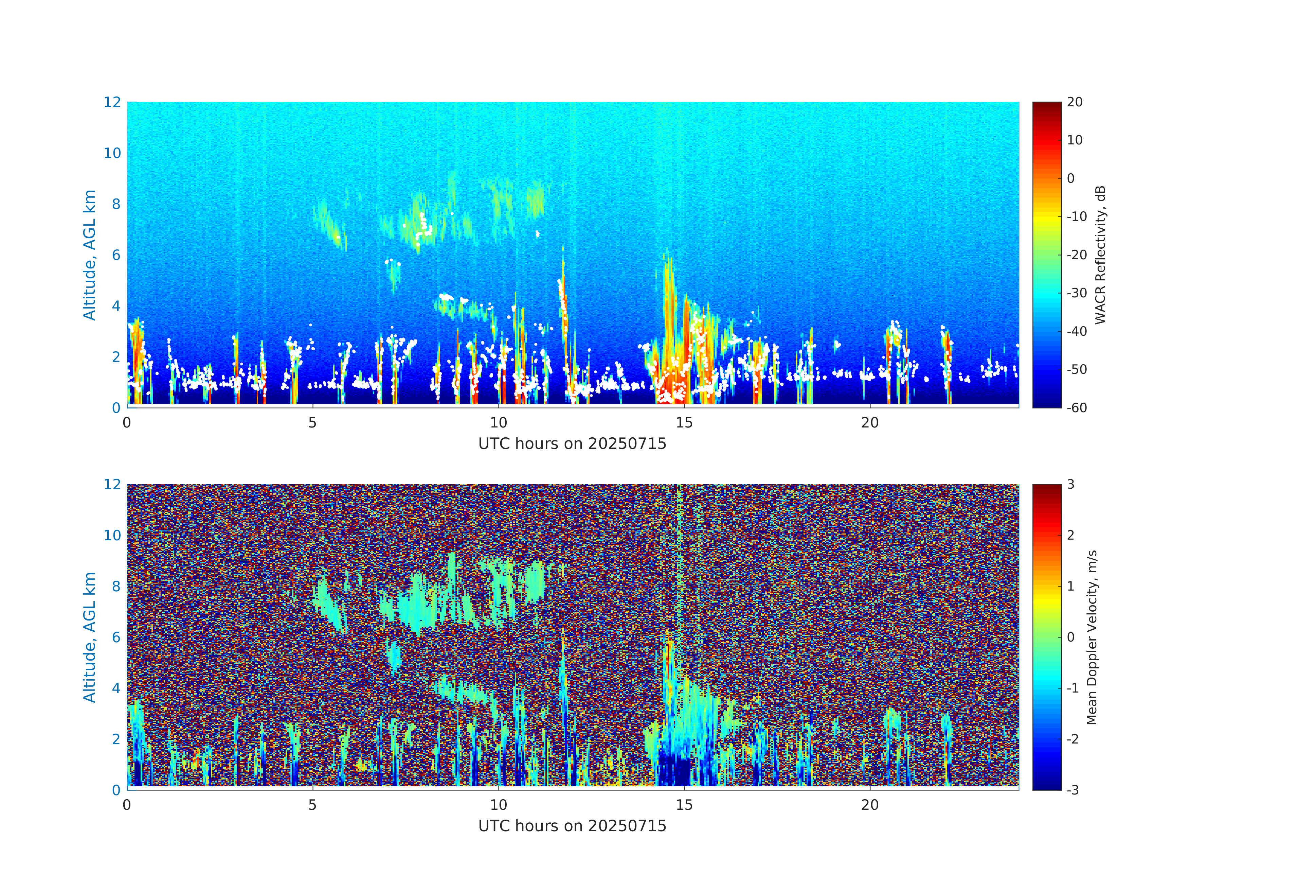
Task: Click the top plot's 'Altitude, AGL km' label
Action: [89, 255]
